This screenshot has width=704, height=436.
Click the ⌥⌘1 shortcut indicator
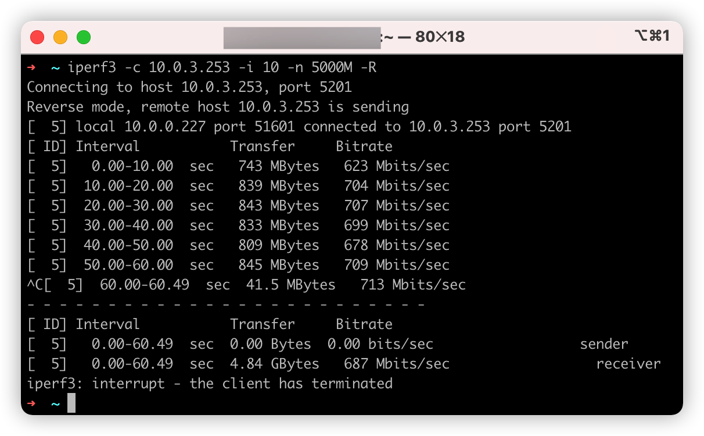pyautogui.click(x=652, y=36)
